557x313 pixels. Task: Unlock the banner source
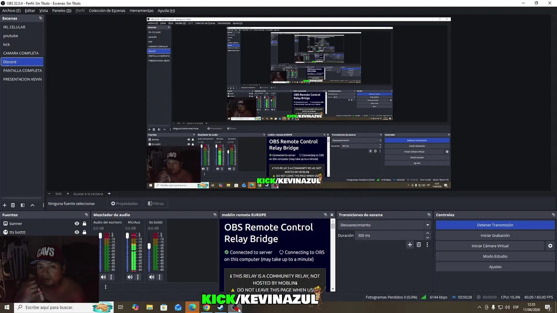coord(84,223)
